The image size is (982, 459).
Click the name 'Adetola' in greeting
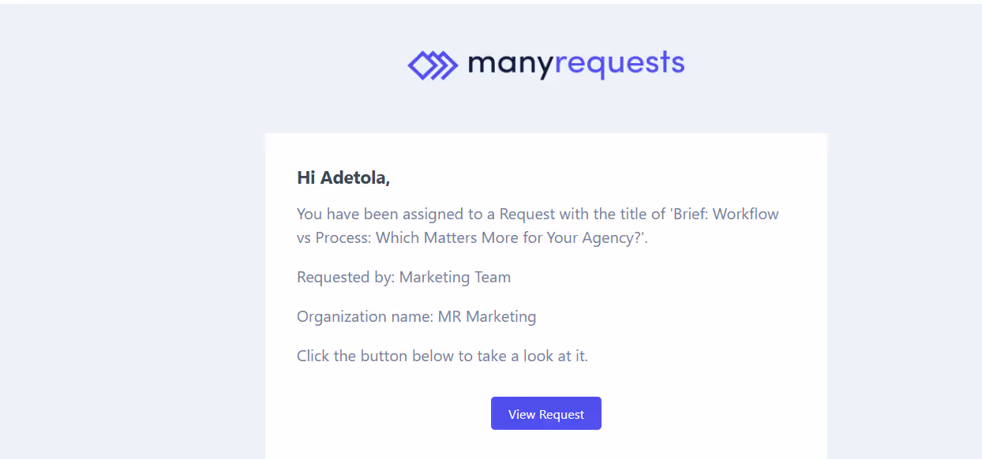(355, 178)
